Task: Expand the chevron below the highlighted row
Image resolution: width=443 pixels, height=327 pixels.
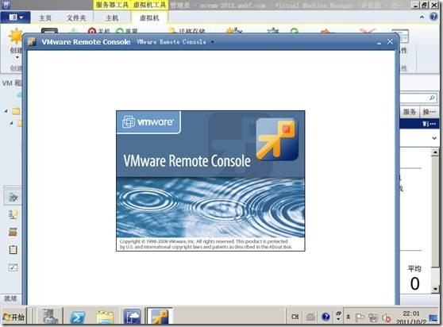Action: click(x=434, y=138)
